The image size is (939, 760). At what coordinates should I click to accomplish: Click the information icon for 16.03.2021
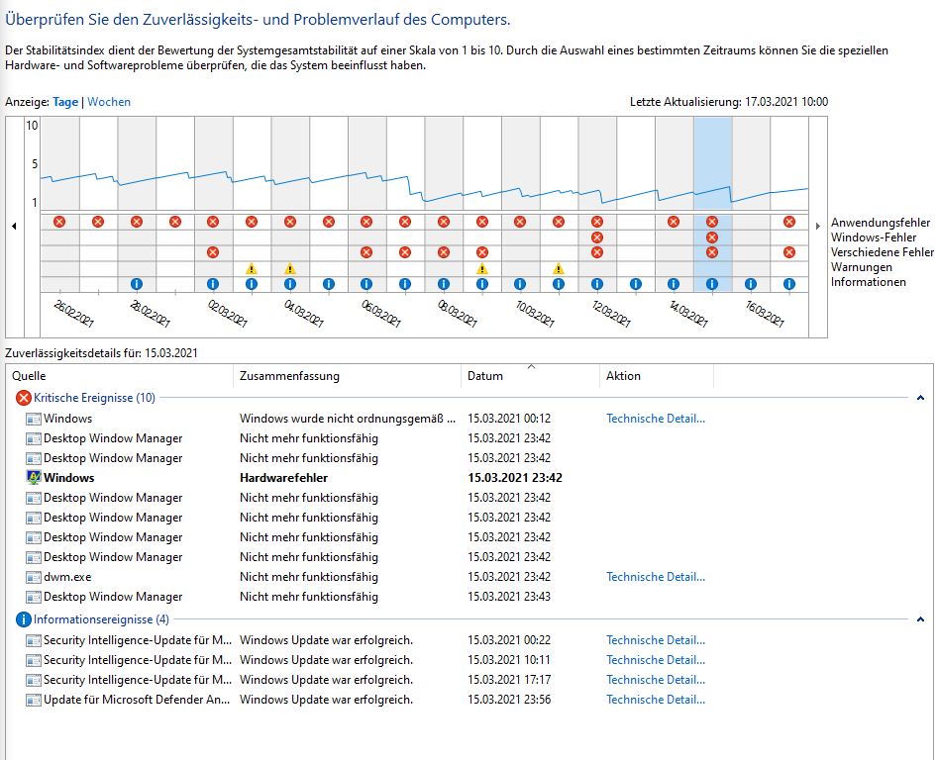tap(751, 284)
